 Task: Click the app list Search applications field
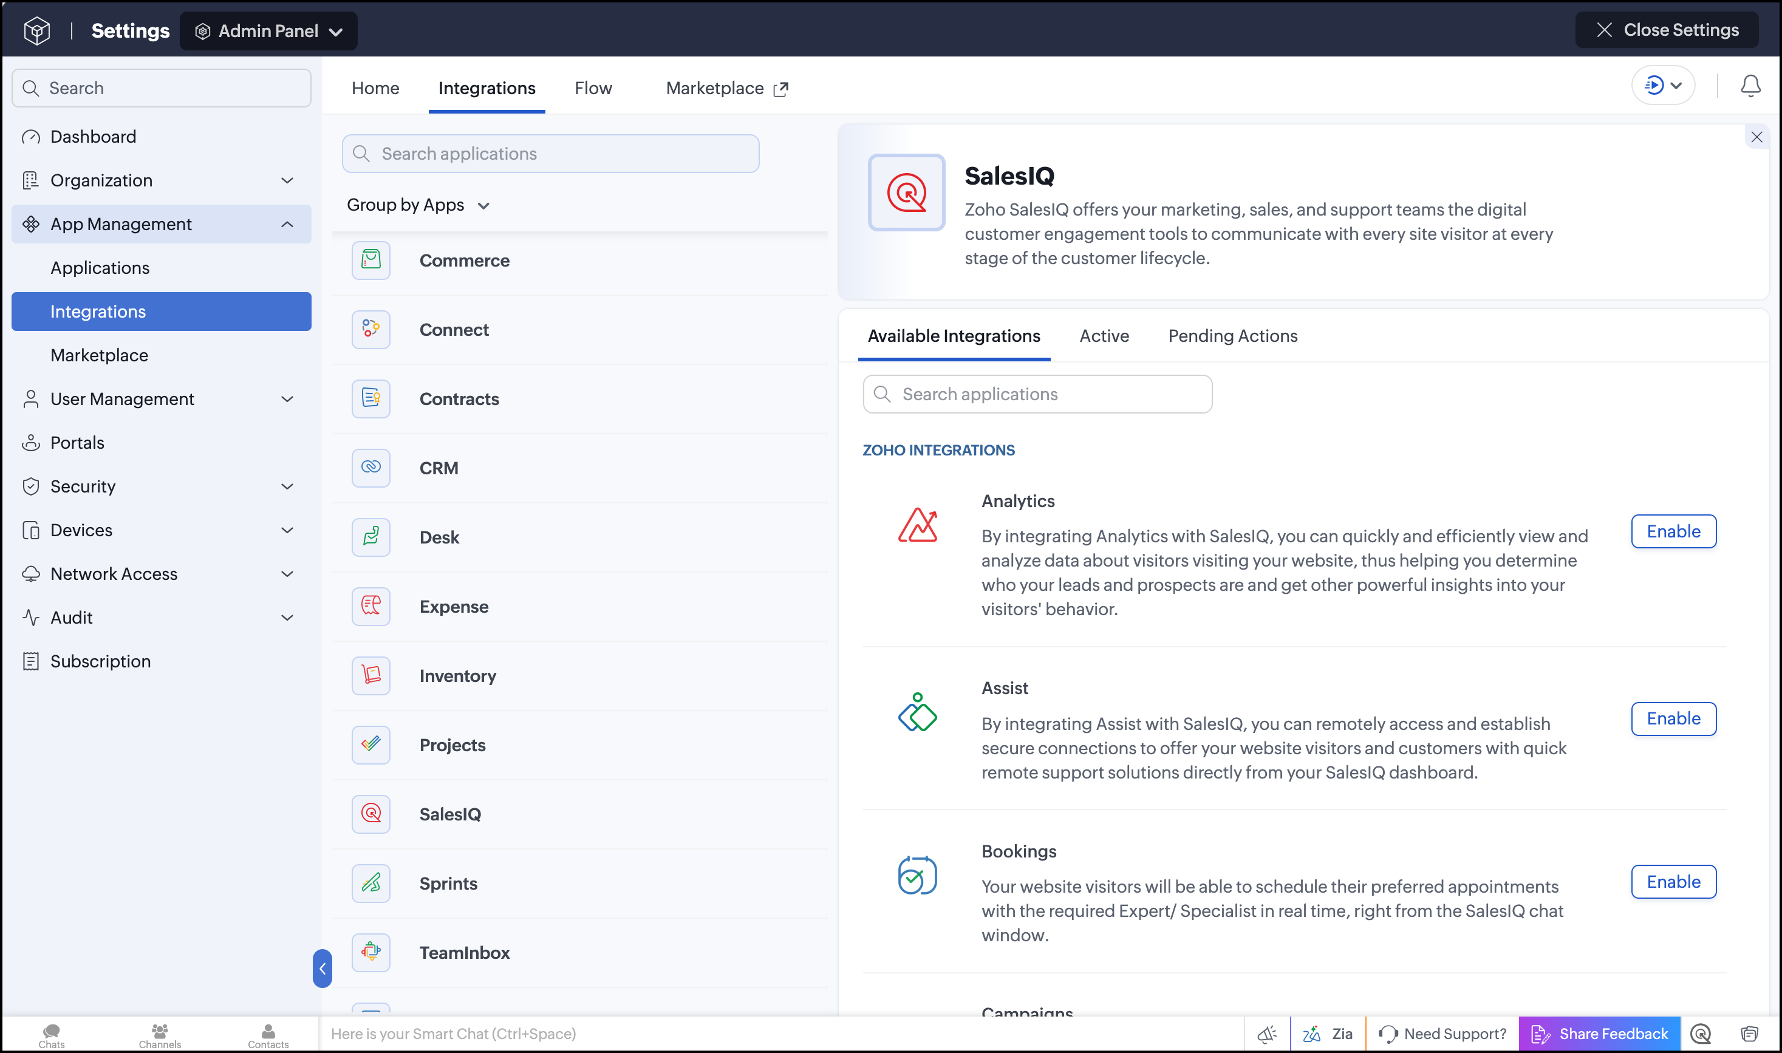click(550, 153)
